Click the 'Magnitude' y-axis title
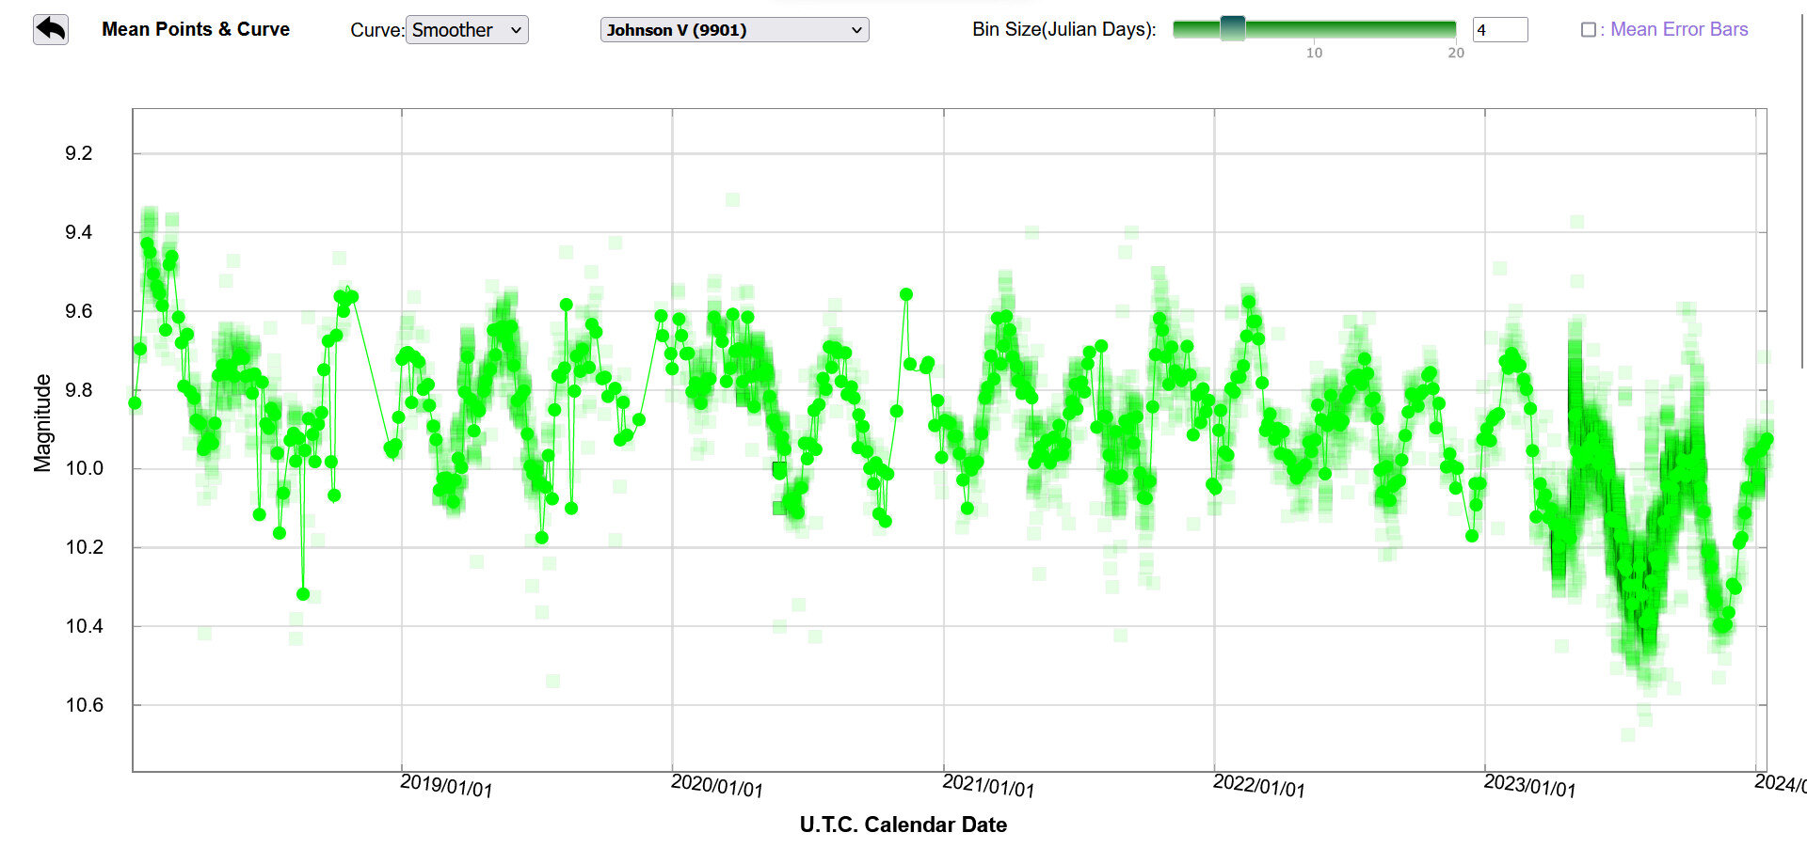 tap(42, 422)
